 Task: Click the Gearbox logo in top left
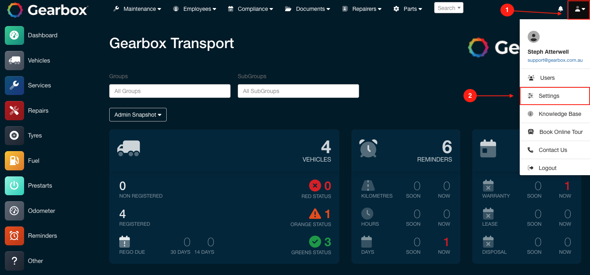tap(47, 10)
